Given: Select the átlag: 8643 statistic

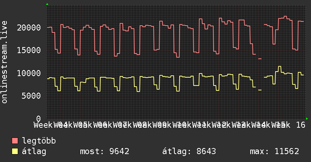Looking at the screenshot, I should [x=189, y=151].
